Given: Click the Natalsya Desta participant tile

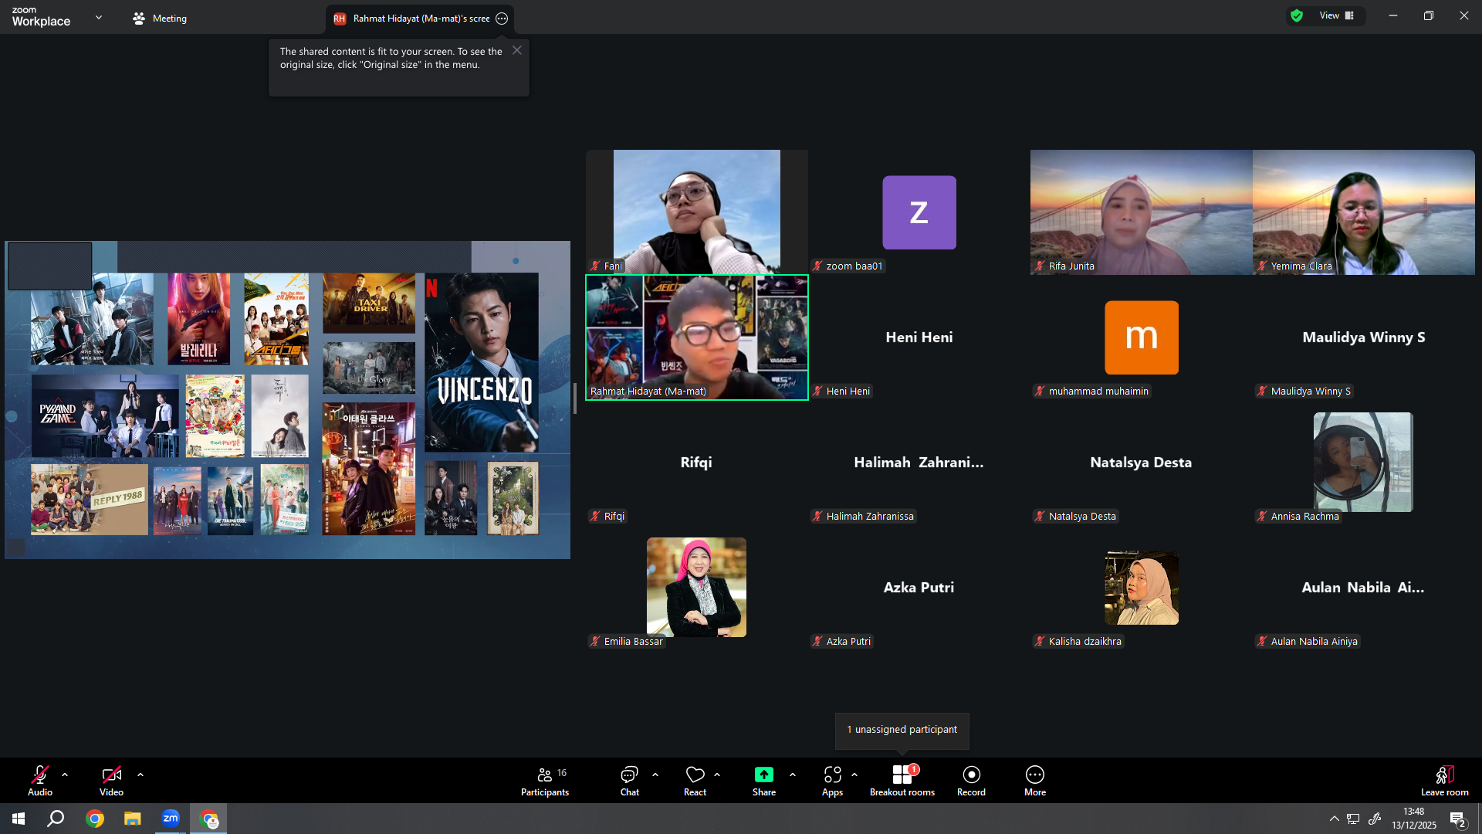Looking at the screenshot, I should (1141, 463).
